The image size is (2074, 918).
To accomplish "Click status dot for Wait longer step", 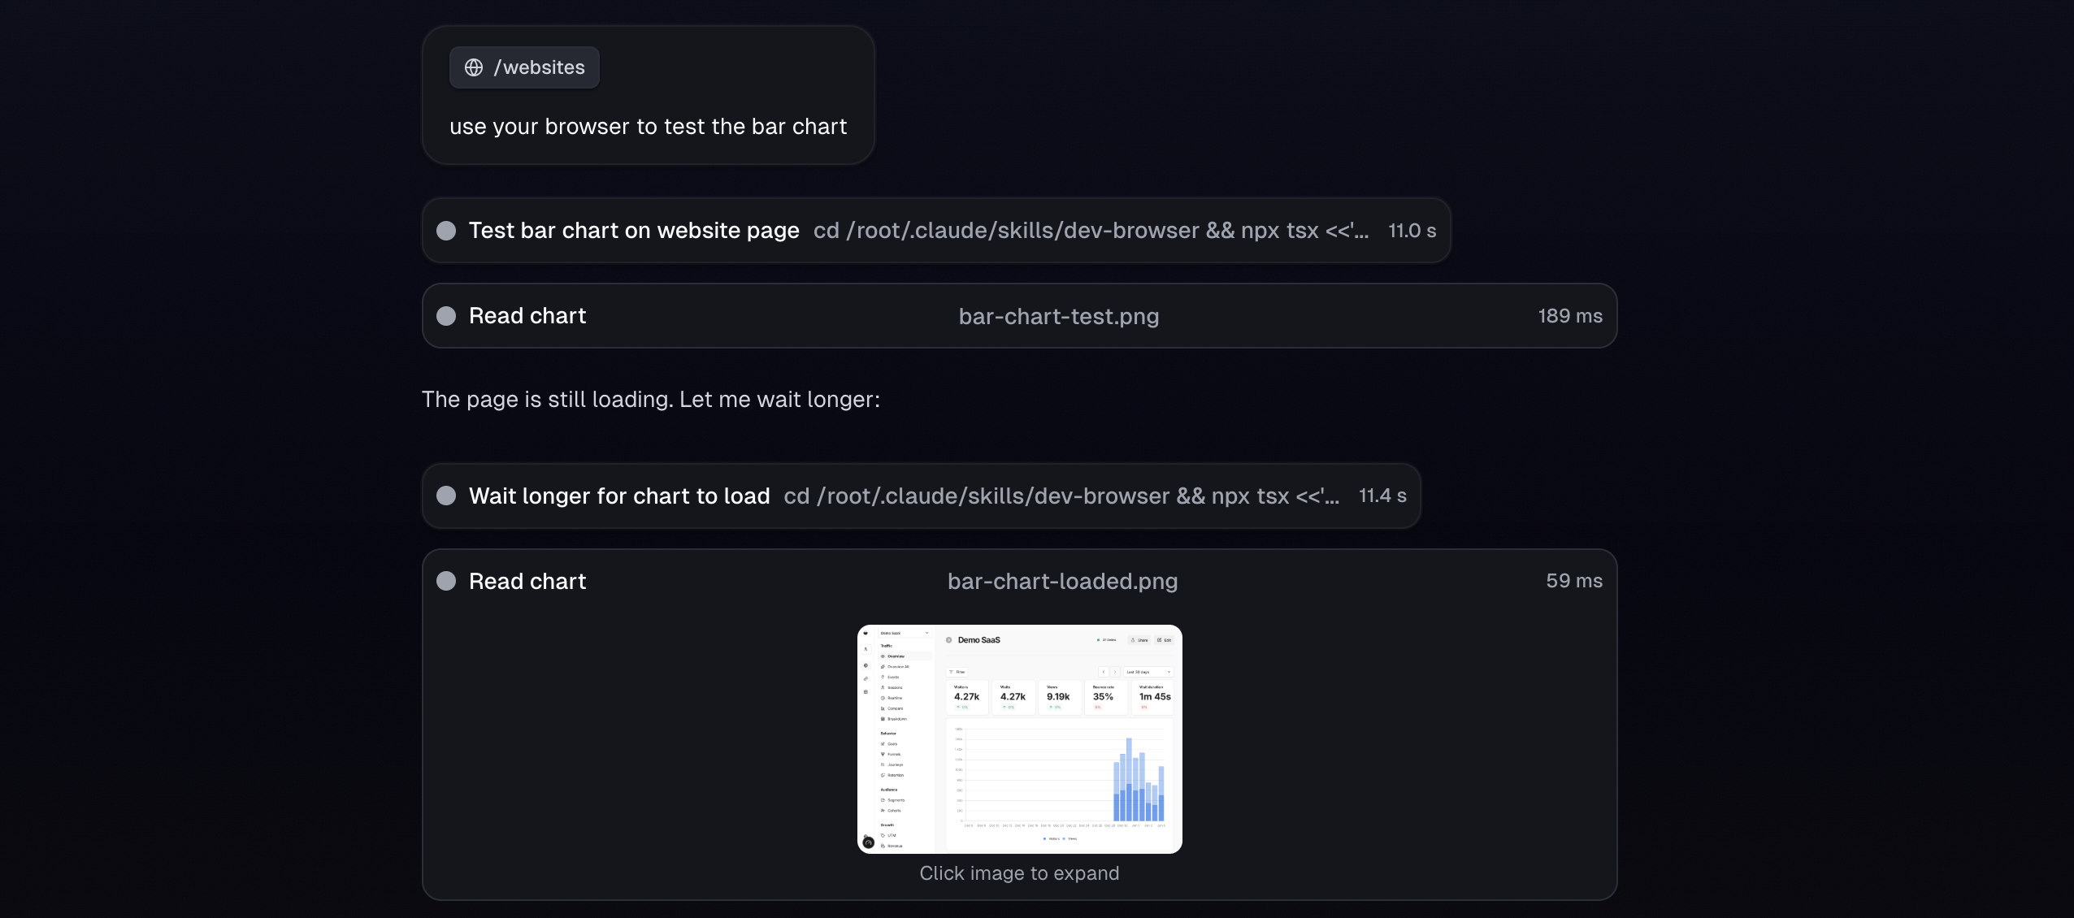I will coord(446,496).
